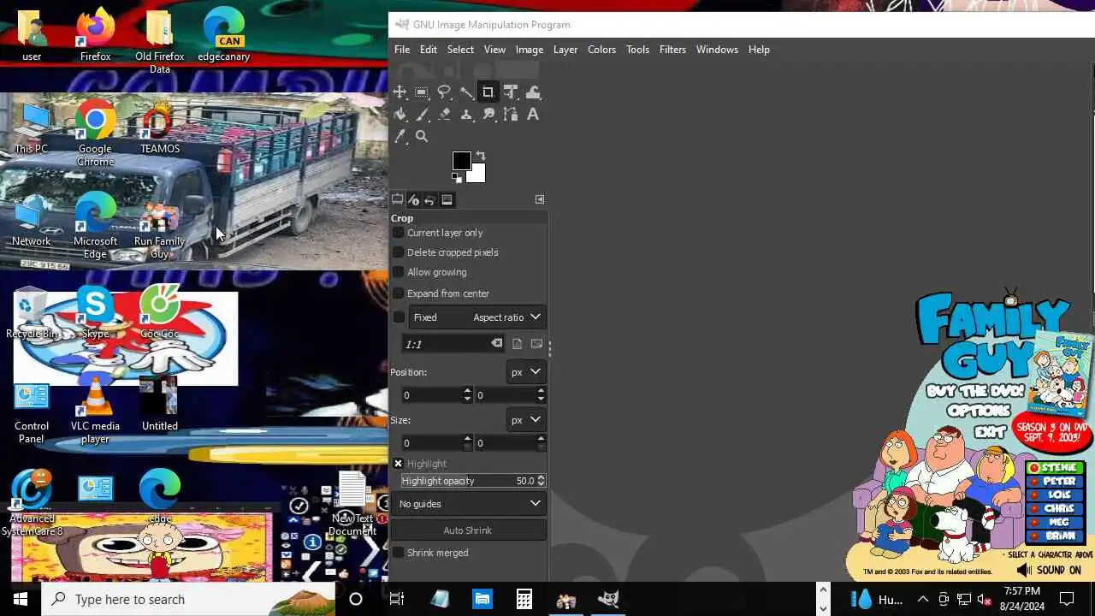This screenshot has width=1095, height=616.
Task: Select the Bucket Fill tool
Action: 400,114
